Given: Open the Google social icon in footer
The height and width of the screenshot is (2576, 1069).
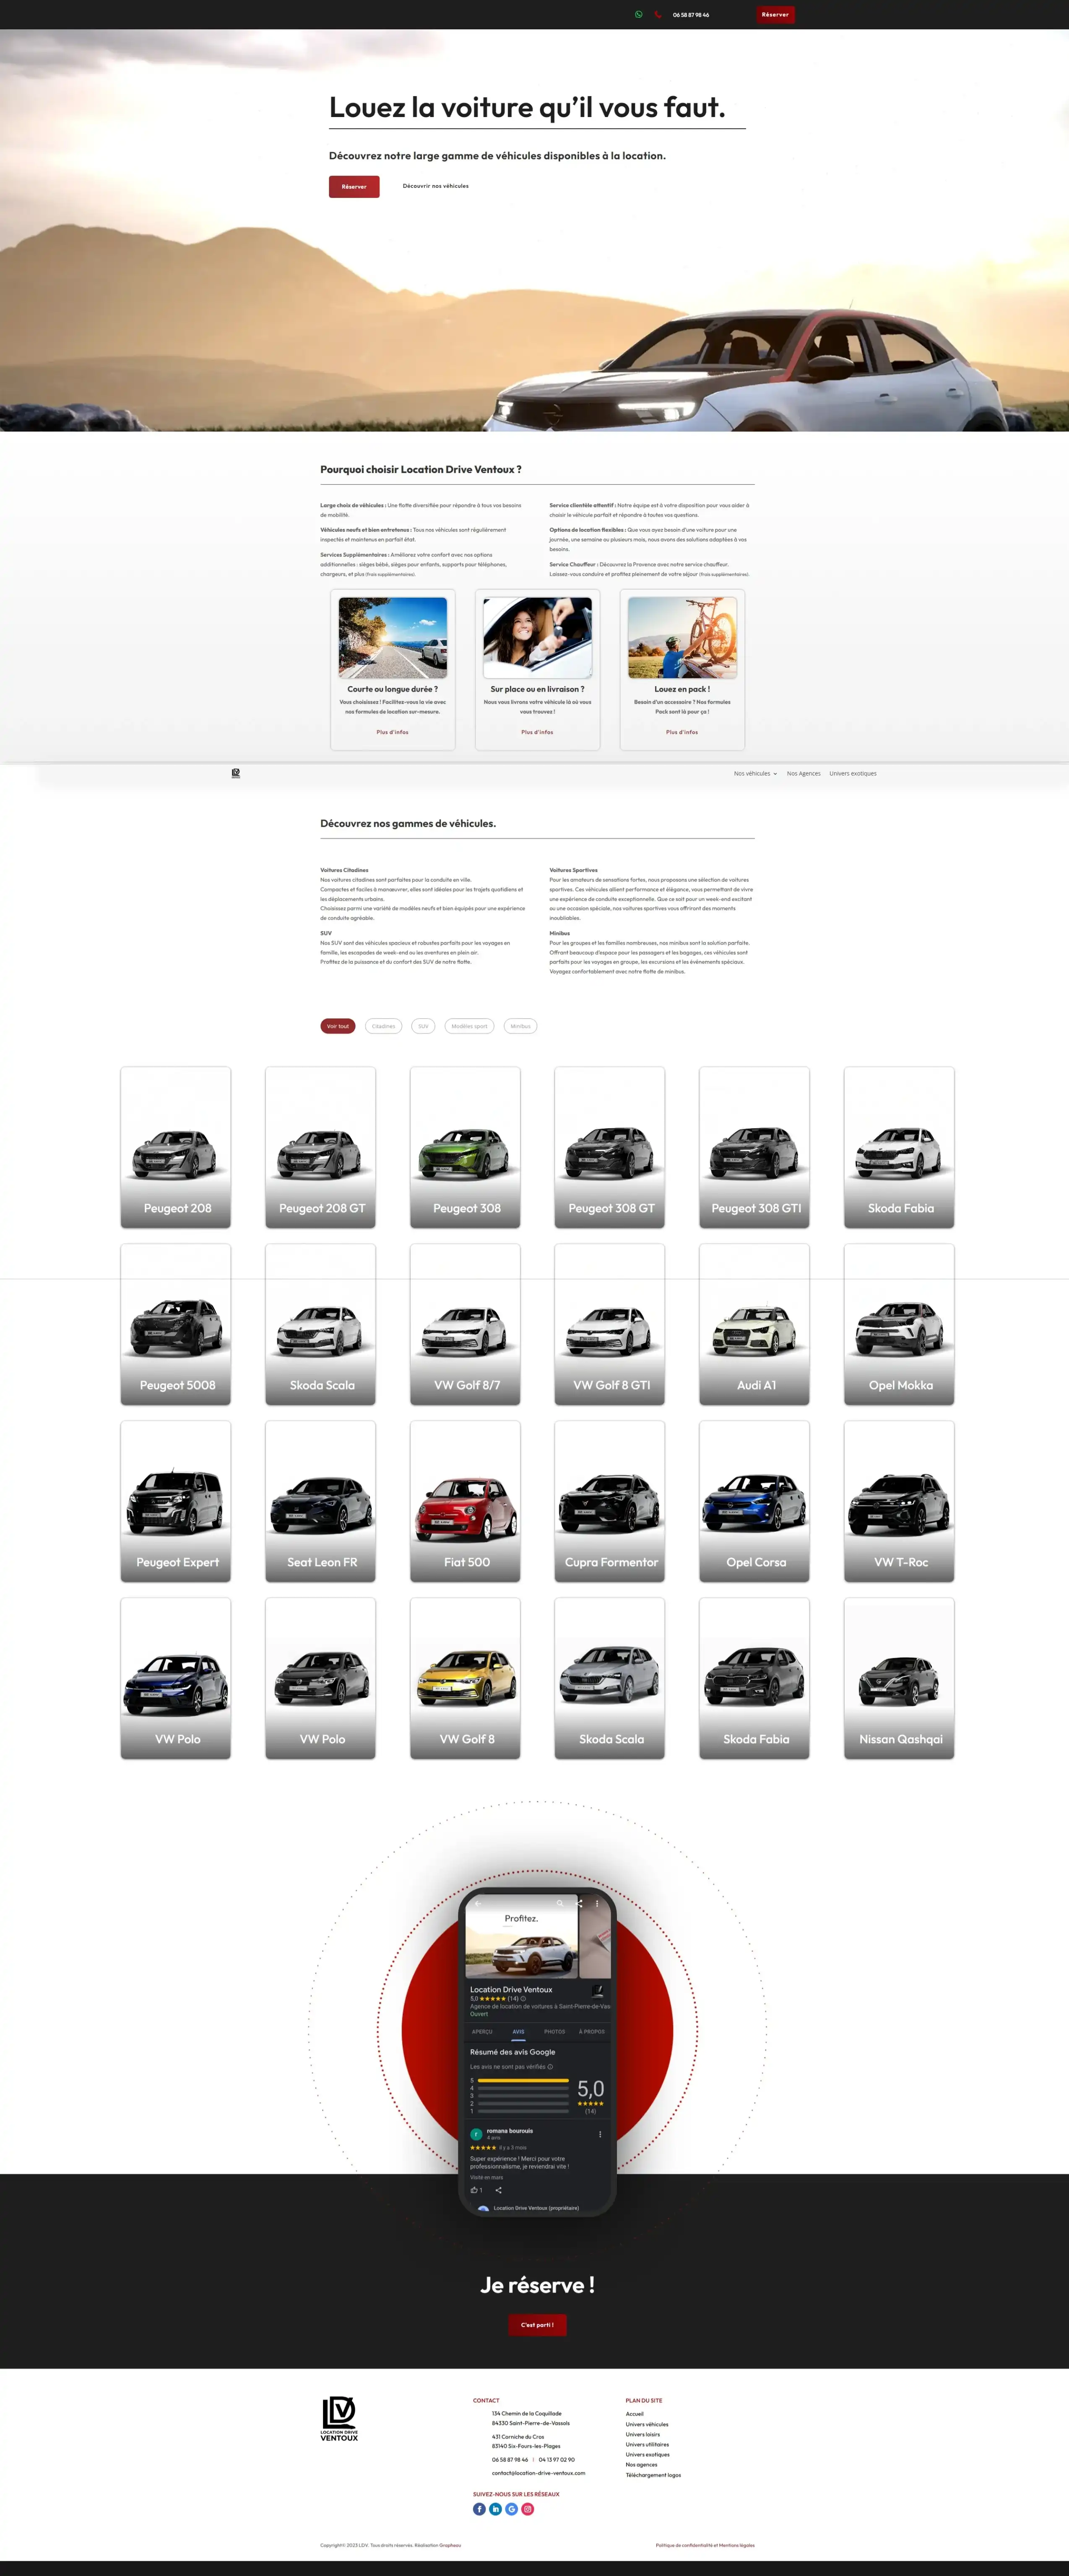Looking at the screenshot, I should [511, 2509].
